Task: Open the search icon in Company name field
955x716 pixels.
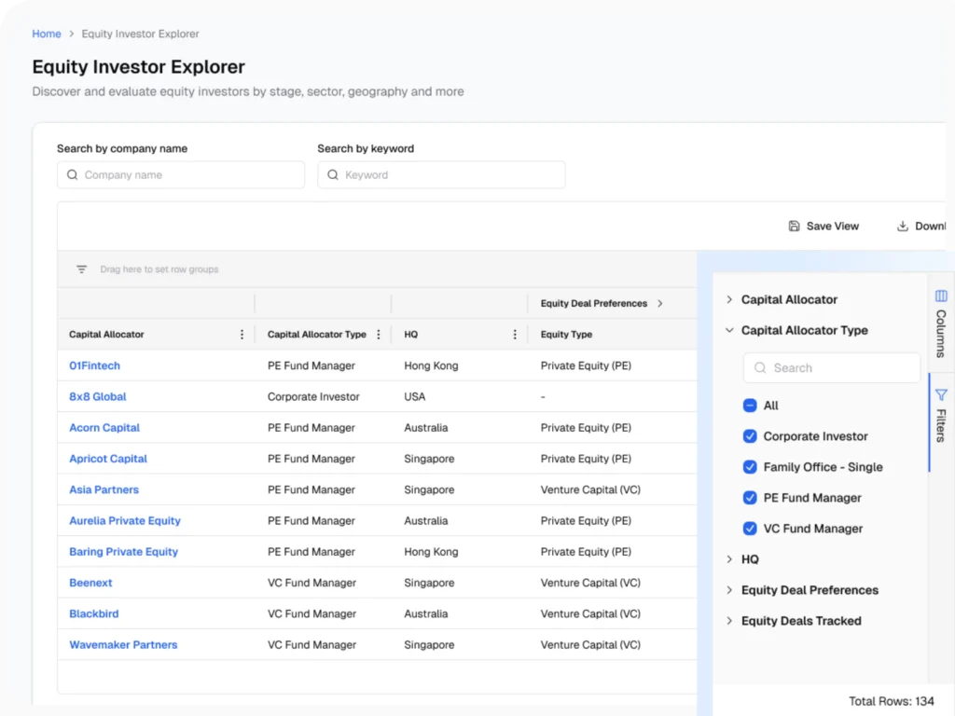Action: pyautogui.click(x=72, y=174)
